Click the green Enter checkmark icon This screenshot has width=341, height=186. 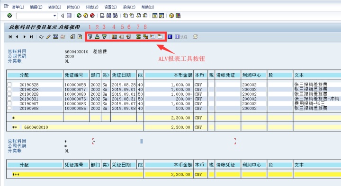click(x=9, y=16)
